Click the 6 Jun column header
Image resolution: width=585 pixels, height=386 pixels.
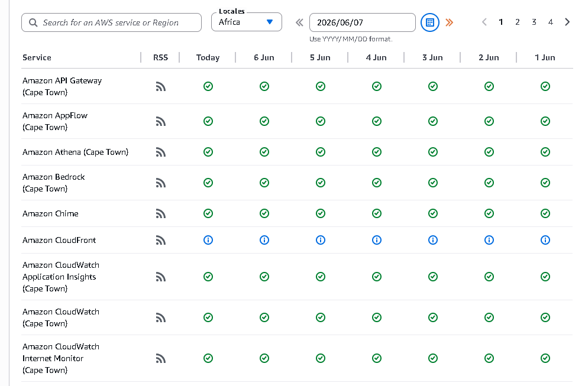tap(264, 57)
